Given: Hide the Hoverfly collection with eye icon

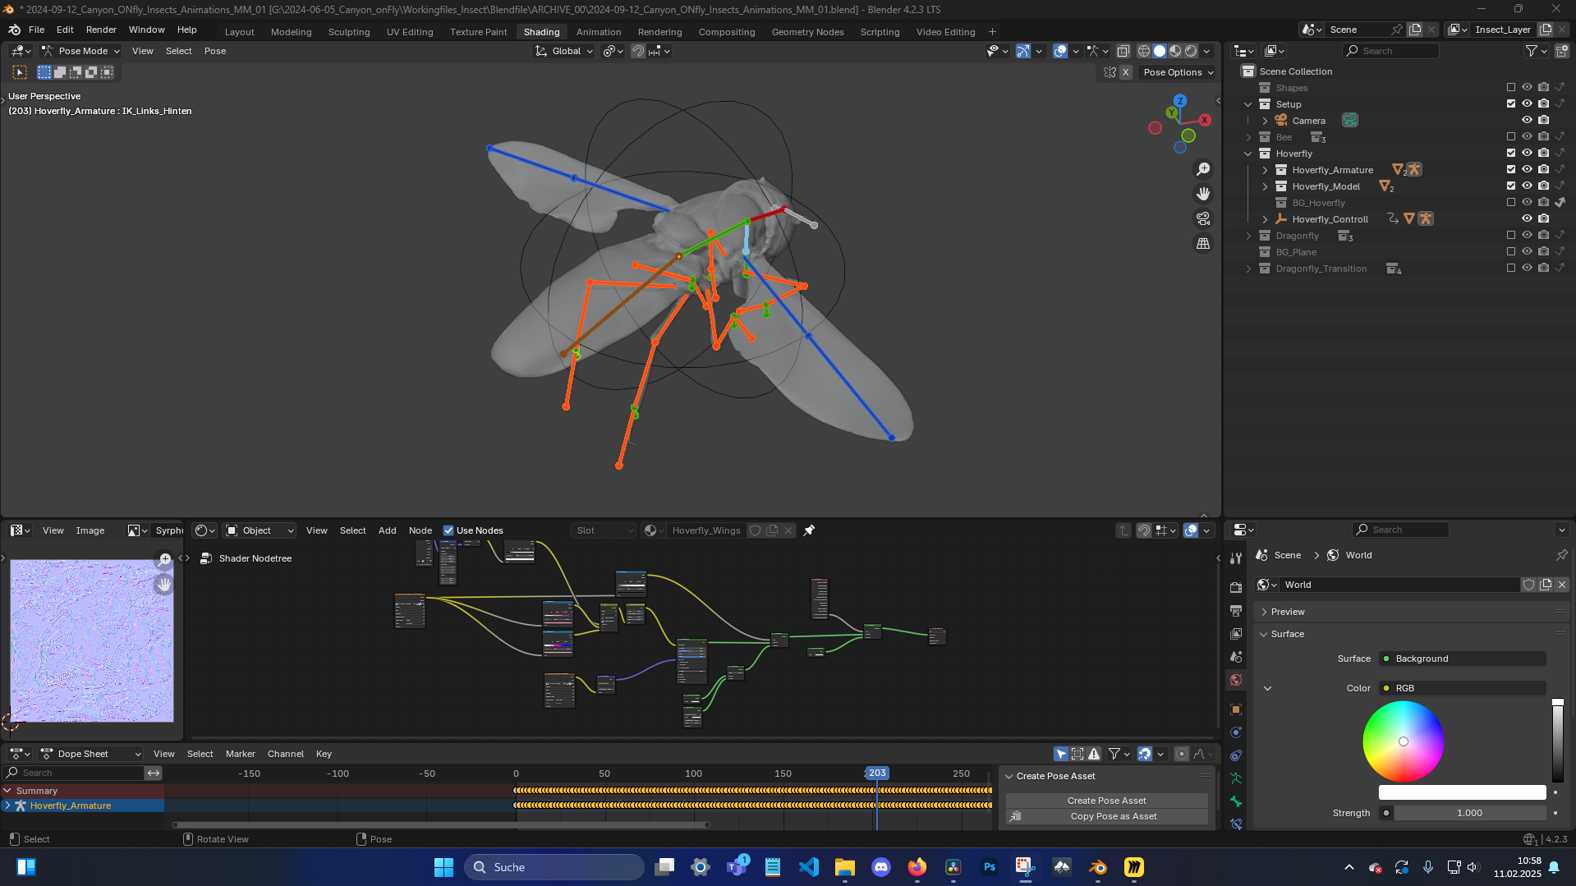Looking at the screenshot, I should pyautogui.click(x=1527, y=153).
